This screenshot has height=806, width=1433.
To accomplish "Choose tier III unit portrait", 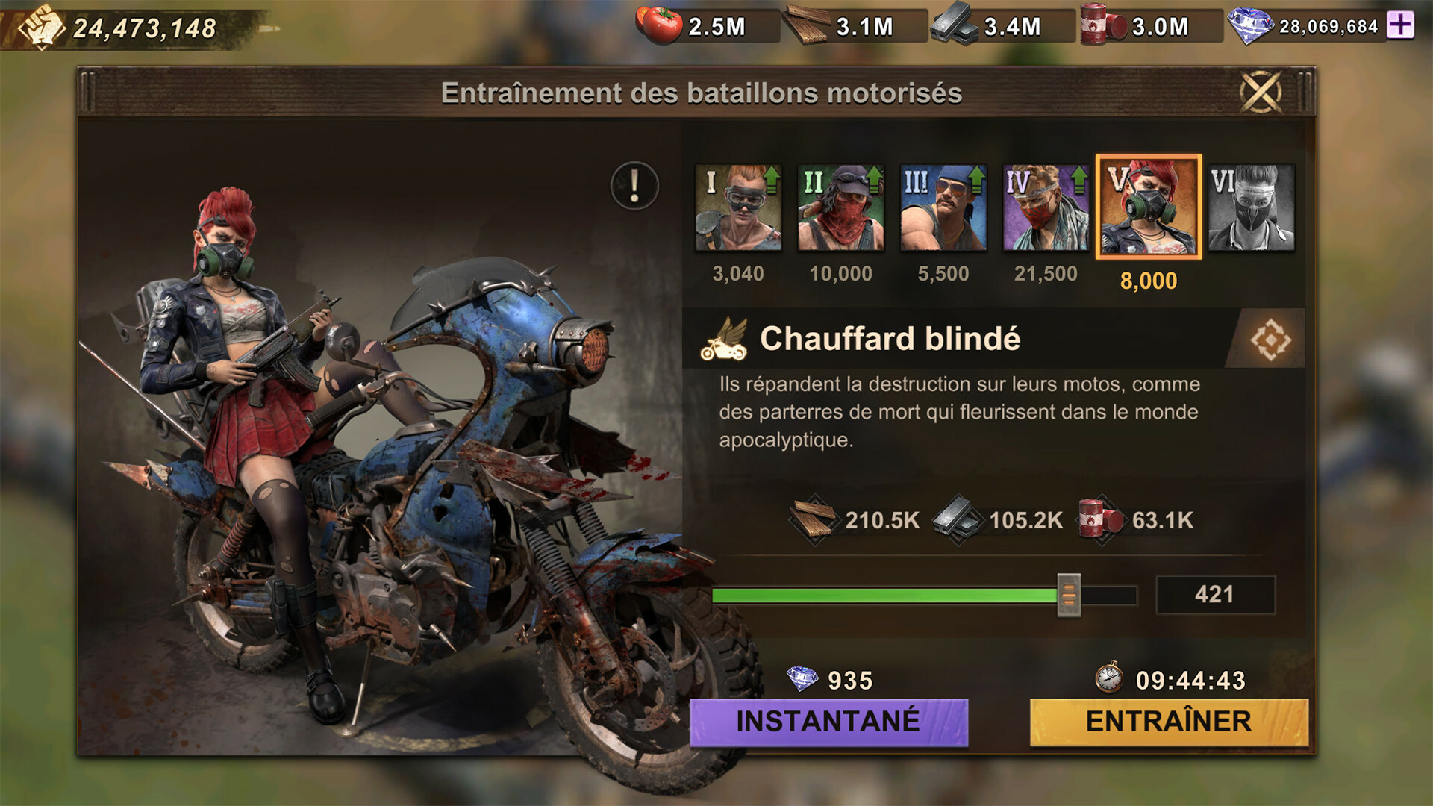I will (943, 207).
